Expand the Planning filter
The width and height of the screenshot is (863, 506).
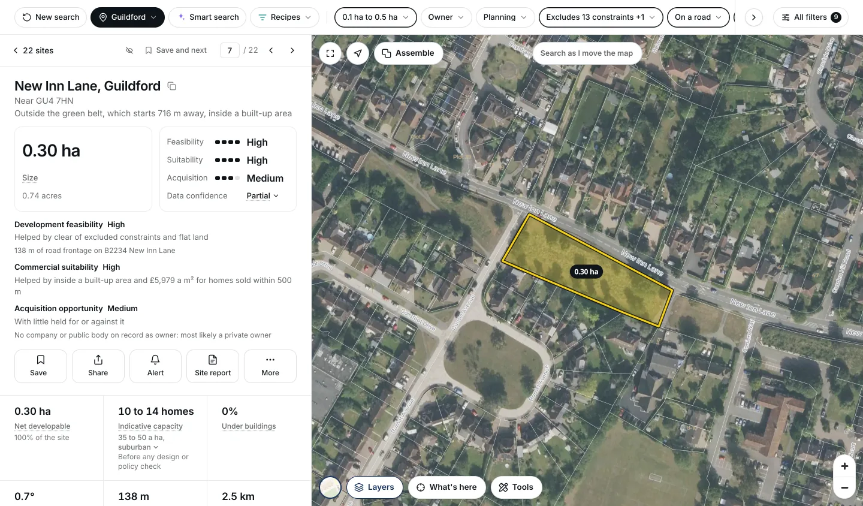tap(505, 17)
